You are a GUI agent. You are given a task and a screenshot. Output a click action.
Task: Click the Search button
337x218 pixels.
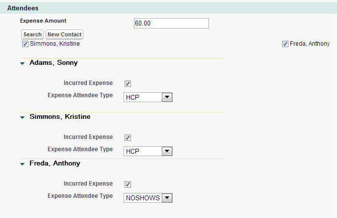32,34
